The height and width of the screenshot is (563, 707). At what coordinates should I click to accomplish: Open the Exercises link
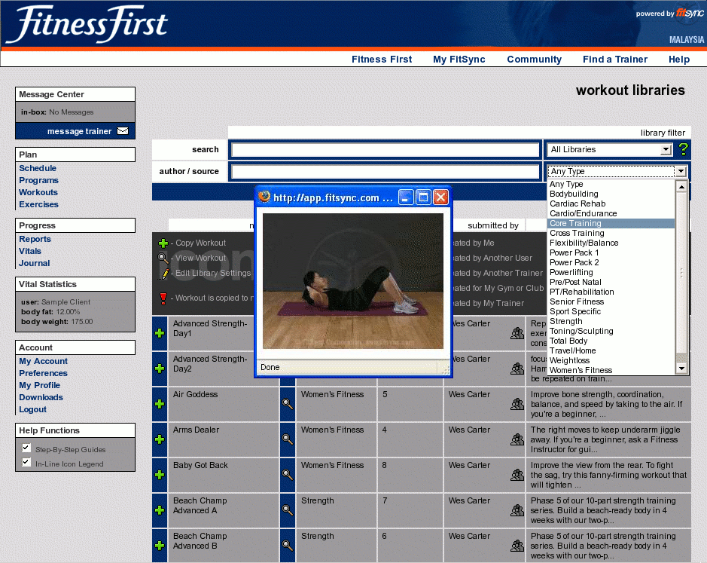[39, 204]
